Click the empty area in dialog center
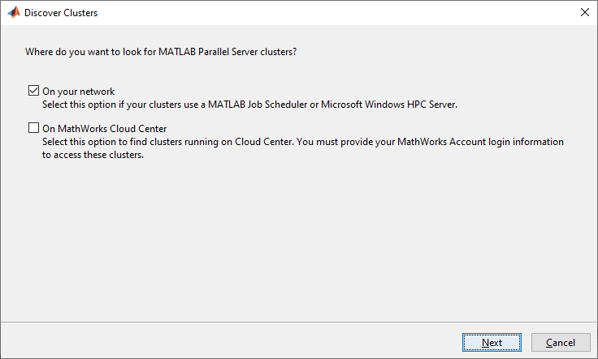The height and width of the screenshot is (359, 598). pos(299,235)
